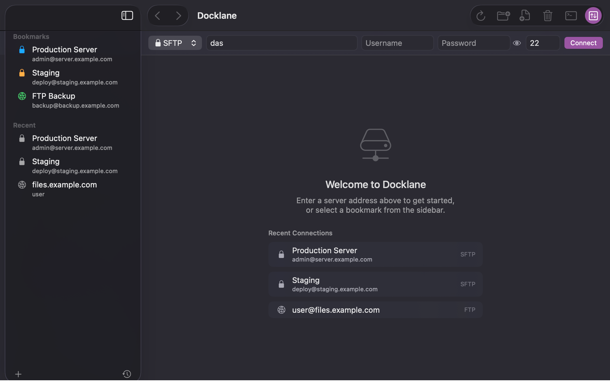Viewport: 610px width, 388px height.
Task: Open FTP Backup bookmark
Action: click(73, 100)
